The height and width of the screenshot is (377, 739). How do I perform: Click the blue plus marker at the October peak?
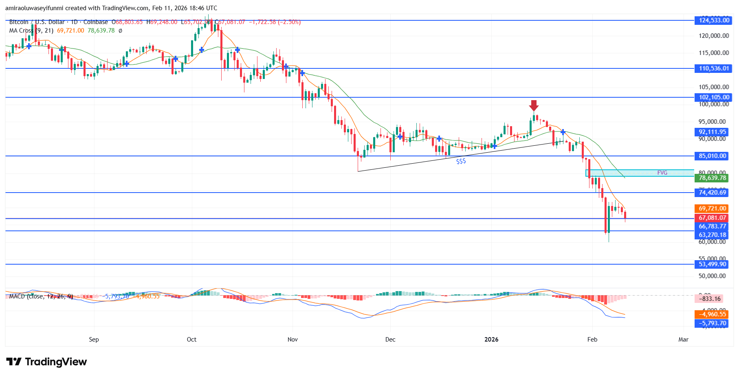tap(202, 50)
